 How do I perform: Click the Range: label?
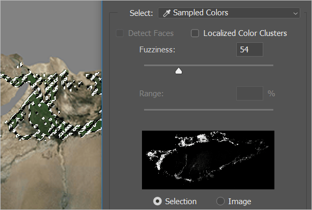coord(151,94)
